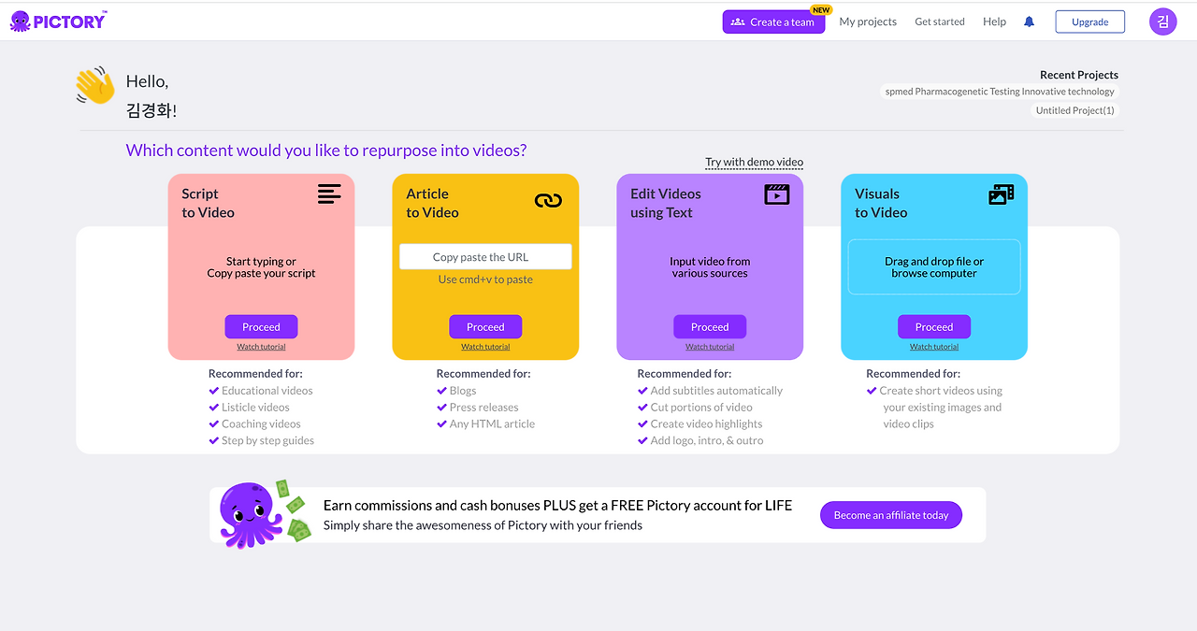Click Create a team button
The image size is (1197, 631).
pos(773,22)
